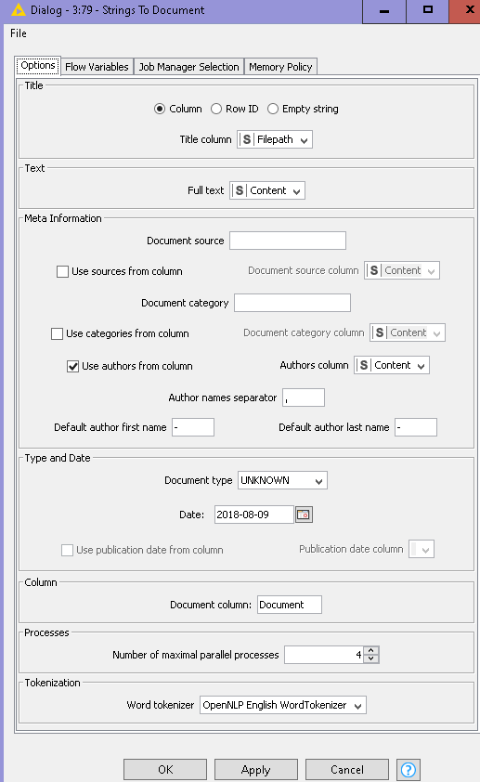Switch to the Flow Variables tab
The height and width of the screenshot is (782, 480).
97,67
